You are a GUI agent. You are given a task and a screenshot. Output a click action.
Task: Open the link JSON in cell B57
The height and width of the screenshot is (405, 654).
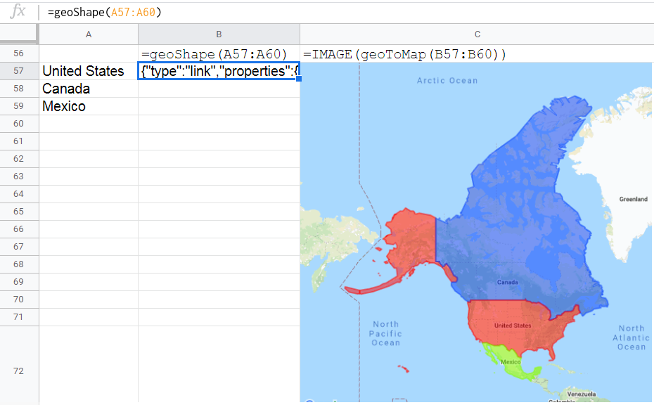tap(219, 71)
